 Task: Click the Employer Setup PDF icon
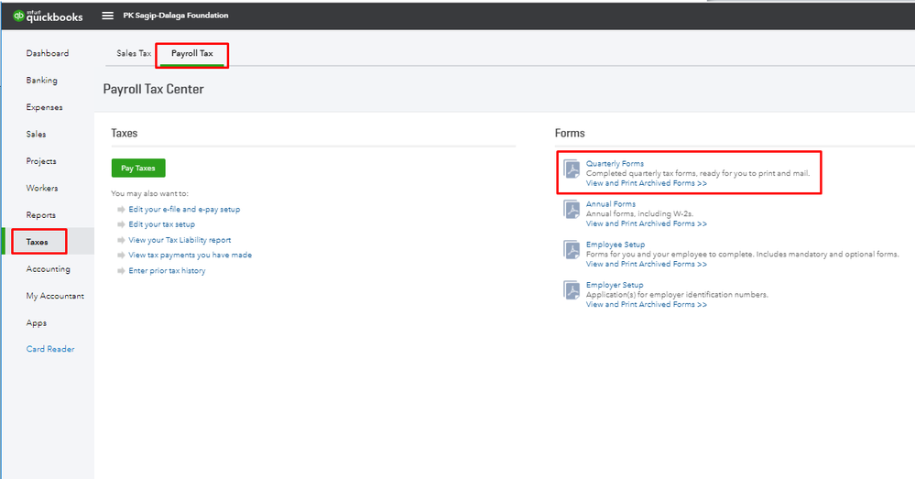[572, 289]
